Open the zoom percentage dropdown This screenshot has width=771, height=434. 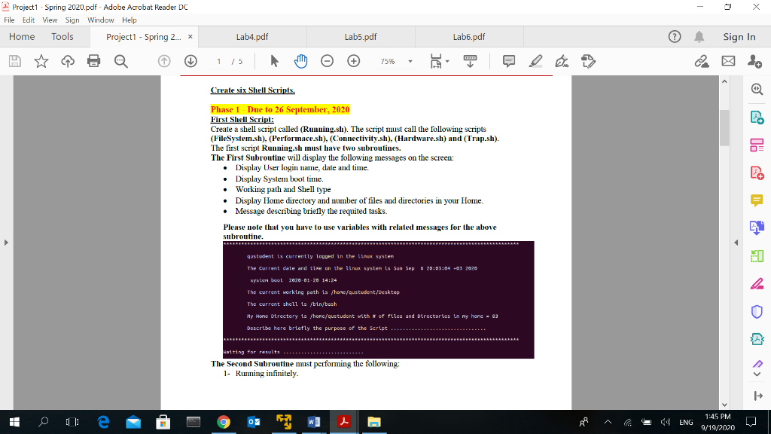410,61
